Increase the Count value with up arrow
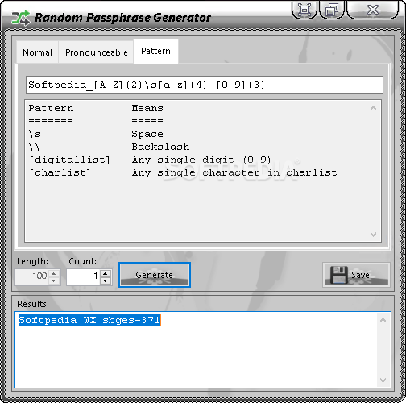Screen dimensions: 406x403 [105, 273]
